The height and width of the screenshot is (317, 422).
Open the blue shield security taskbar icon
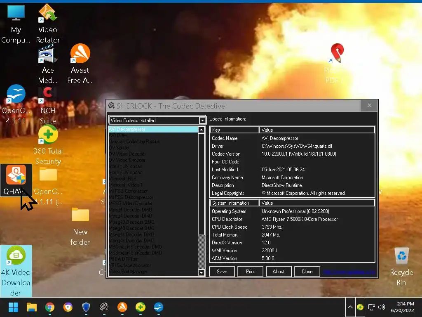[x=86, y=307]
